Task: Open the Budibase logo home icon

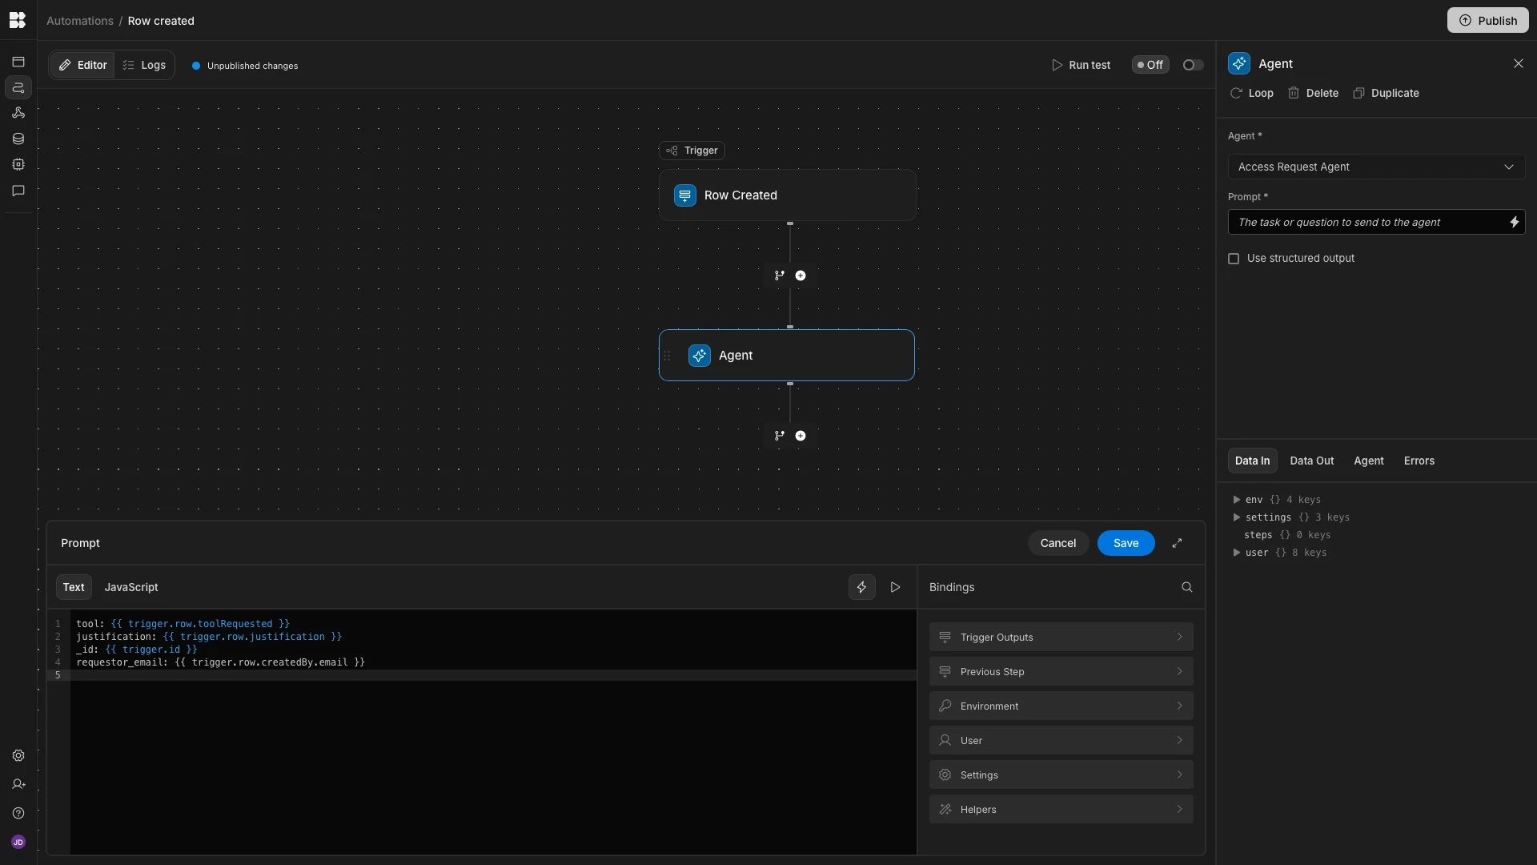Action: coord(18,20)
